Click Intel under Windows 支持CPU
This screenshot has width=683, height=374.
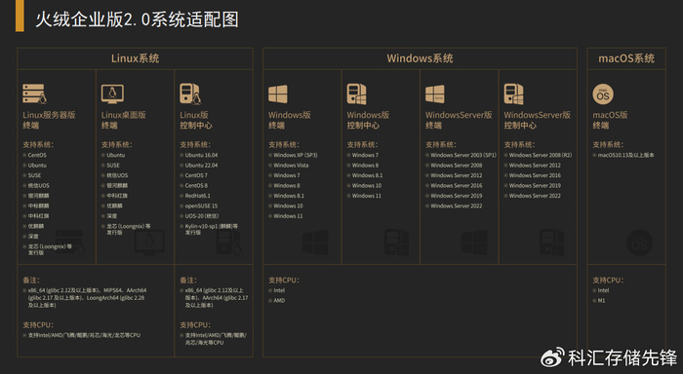click(279, 290)
